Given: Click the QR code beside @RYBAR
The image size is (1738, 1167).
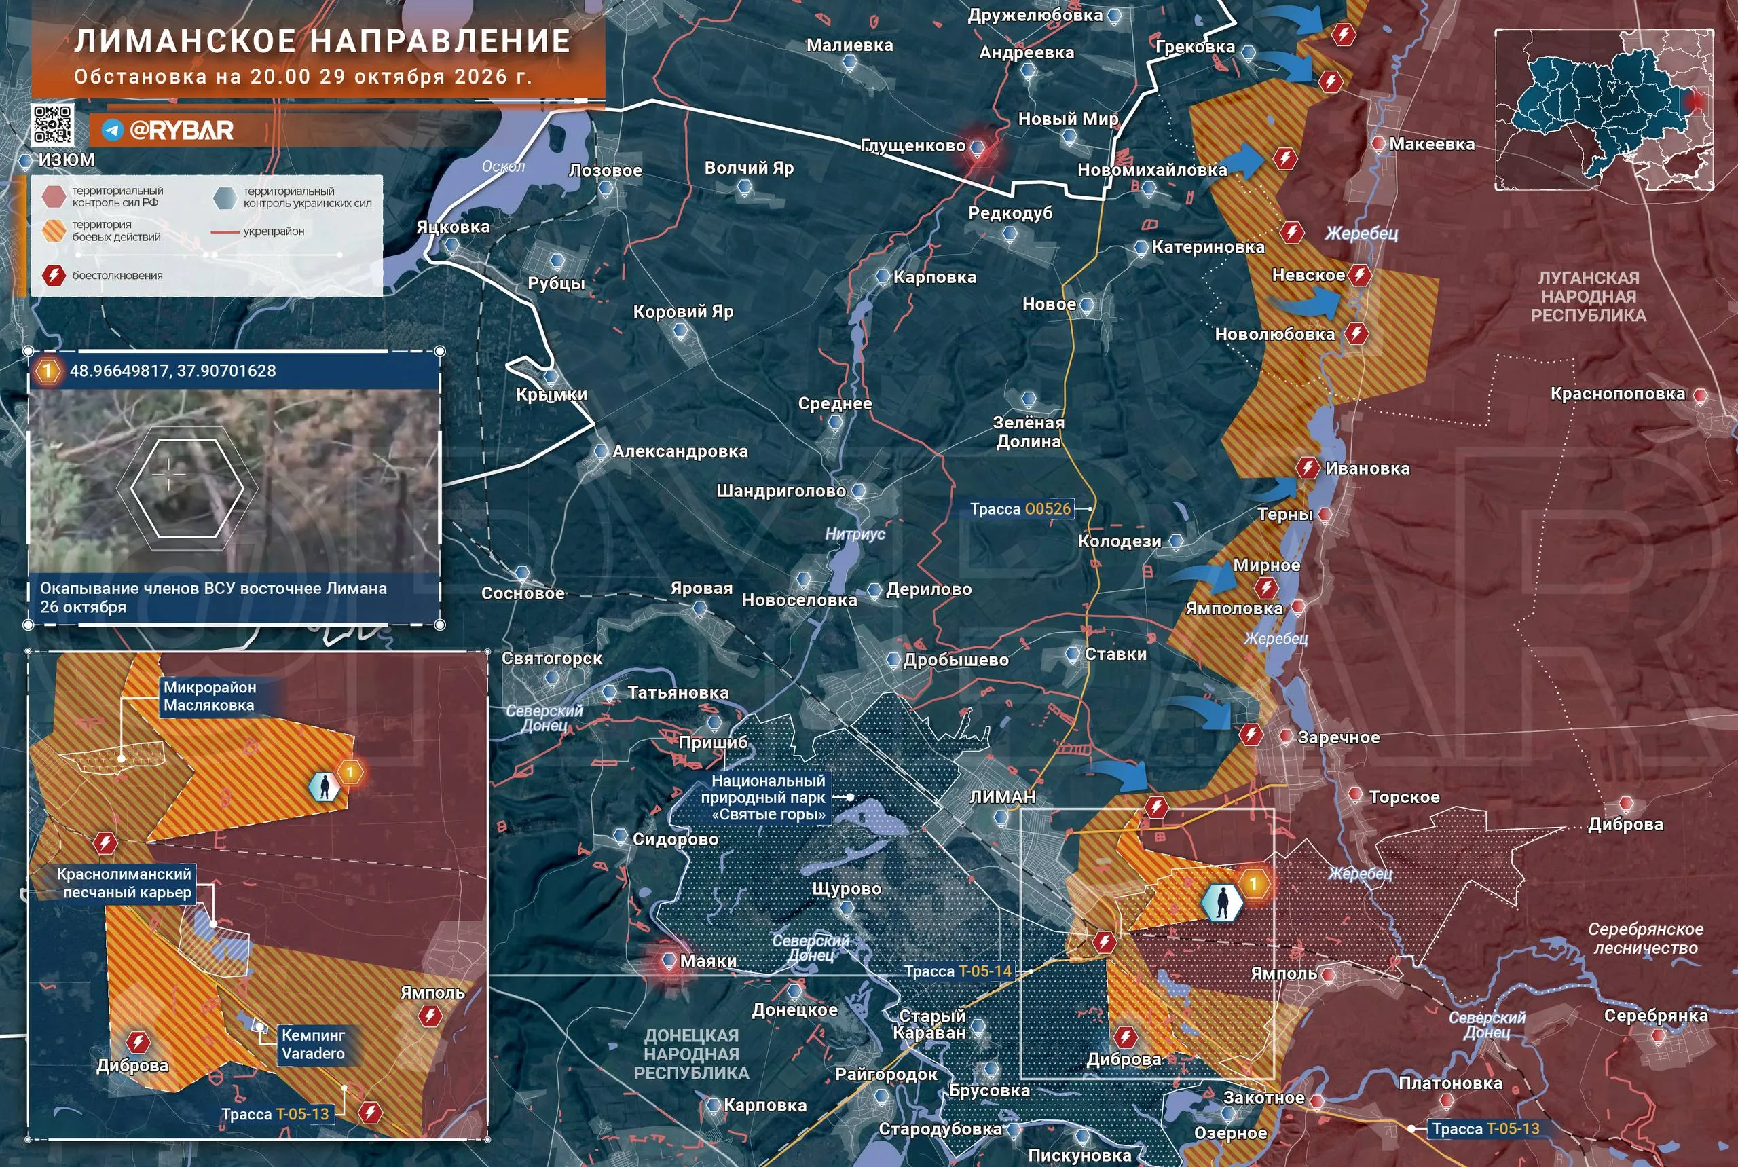Looking at the screenshot, I should (x=52, y=124).
